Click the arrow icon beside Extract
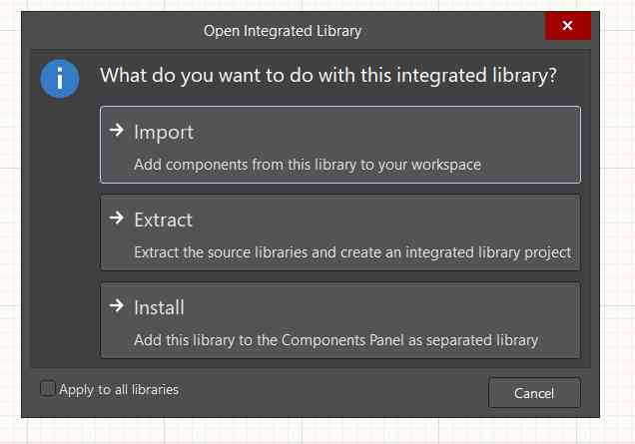Viewport: 635px width, 444px height. (116, 219)
